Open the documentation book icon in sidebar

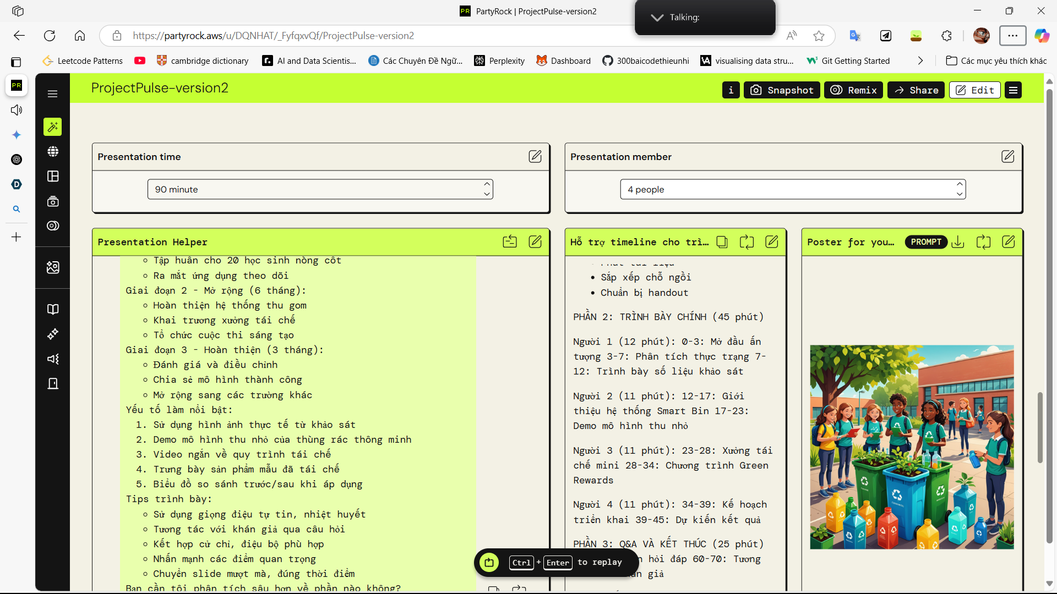[52, 309]
